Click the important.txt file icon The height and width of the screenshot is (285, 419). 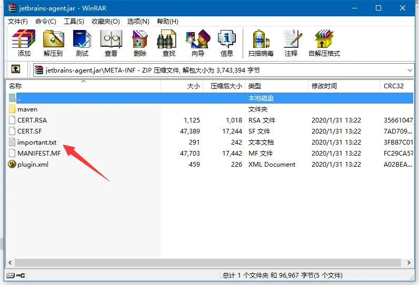12,142
